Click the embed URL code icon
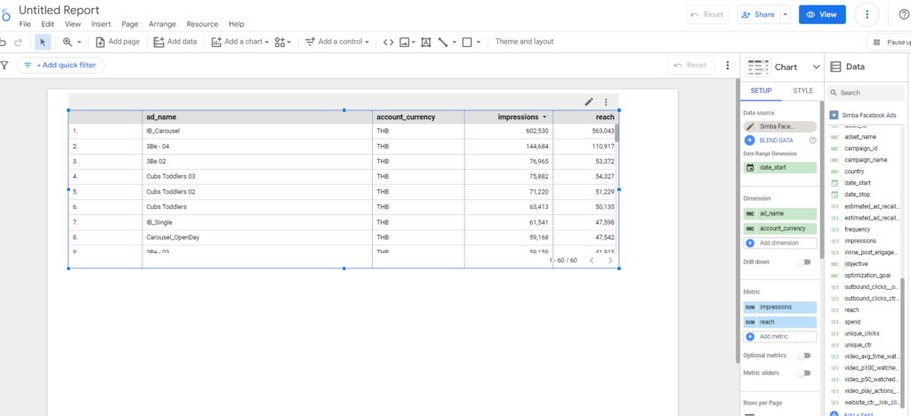911x416 pixels. click(x=387, y=42)
